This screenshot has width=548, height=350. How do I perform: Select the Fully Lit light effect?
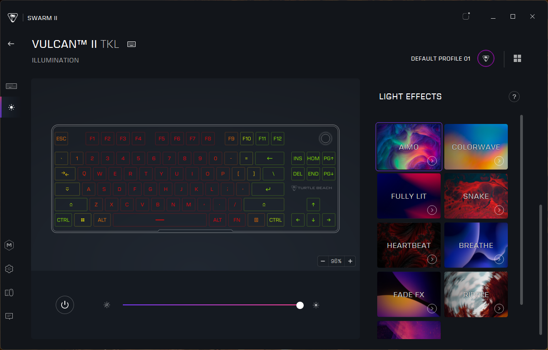[x=409, y=196]
